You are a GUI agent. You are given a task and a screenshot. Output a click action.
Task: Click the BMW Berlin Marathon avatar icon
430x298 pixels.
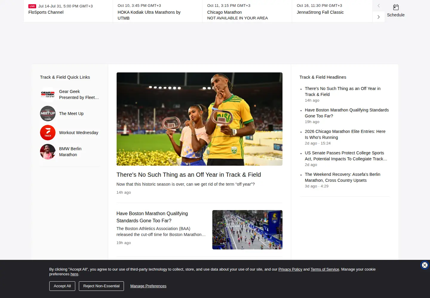48,152
